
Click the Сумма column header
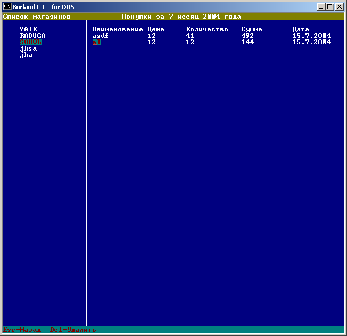click(x=252, y=29)
